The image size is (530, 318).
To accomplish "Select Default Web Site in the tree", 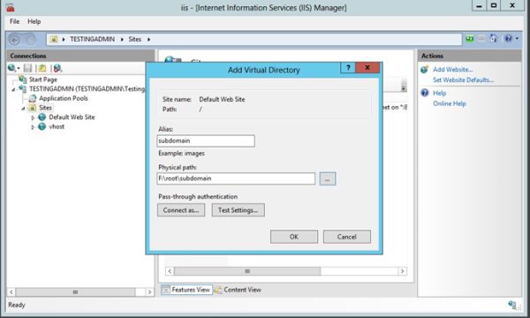I will tap(72, 117).
